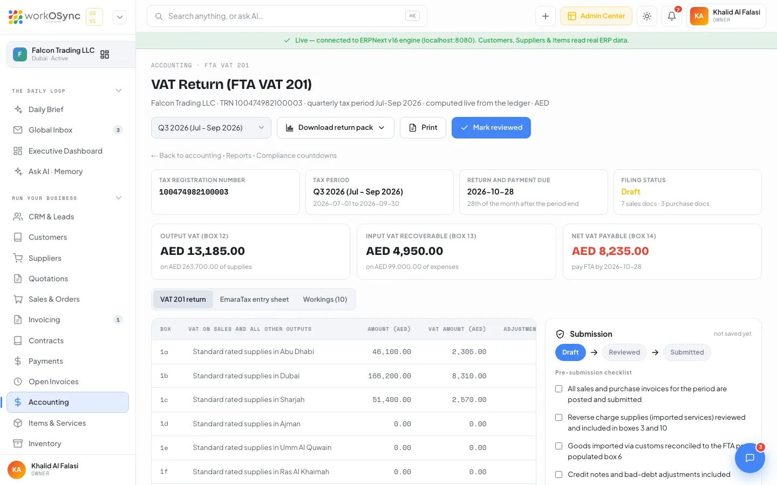This screenshot has height=485, width=777.
Task: Open Quotations page
Action: click(67, 279)
